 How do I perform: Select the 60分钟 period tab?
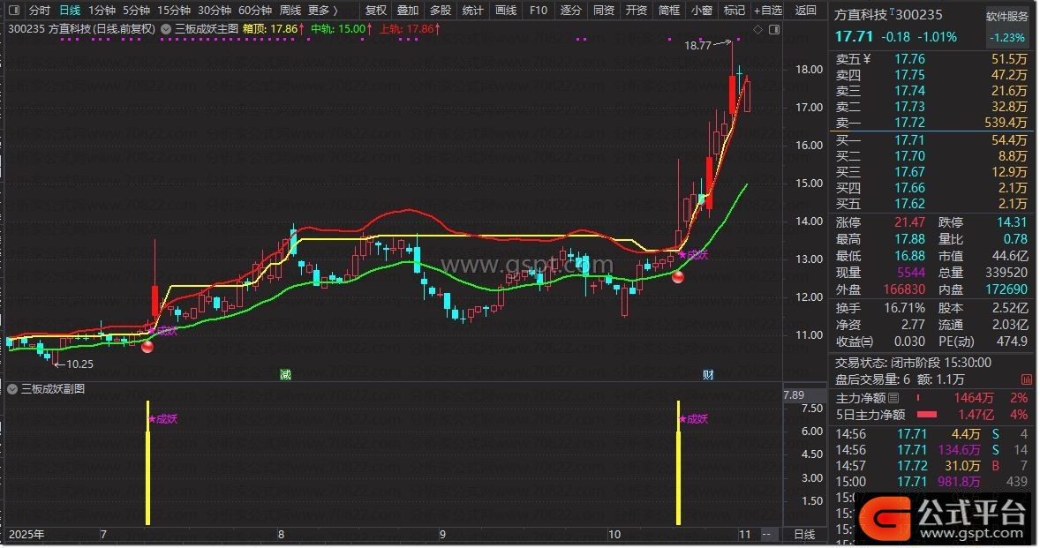(255, 11)
